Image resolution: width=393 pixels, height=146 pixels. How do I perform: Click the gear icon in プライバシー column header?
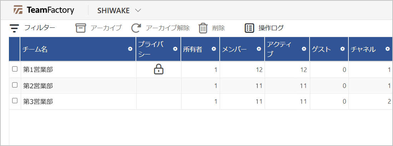coord(175,49)
